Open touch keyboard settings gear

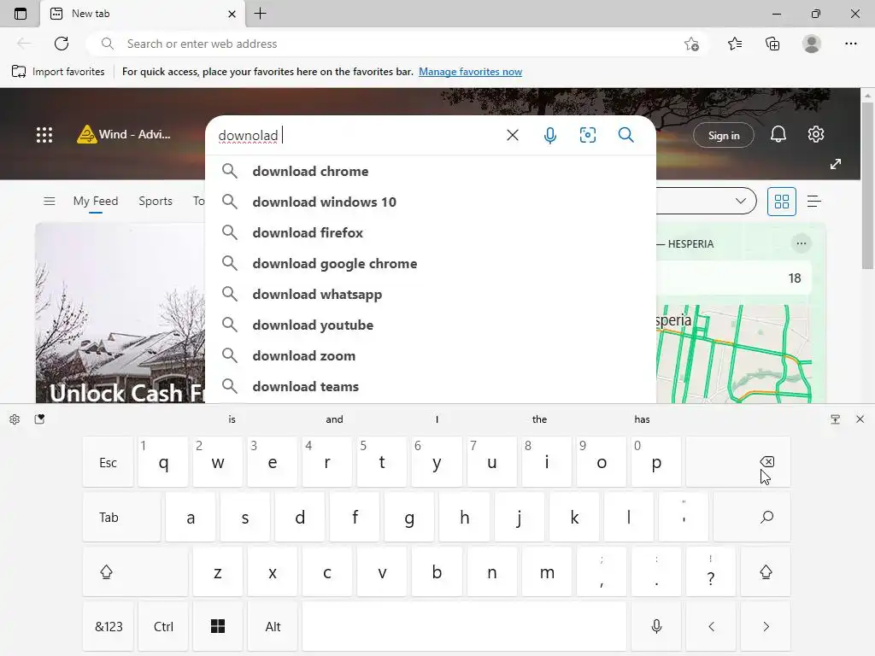click(x=15, y=419)
